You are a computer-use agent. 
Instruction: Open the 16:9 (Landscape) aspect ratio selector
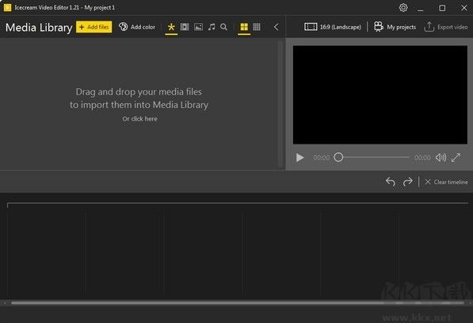pos(333,27)
